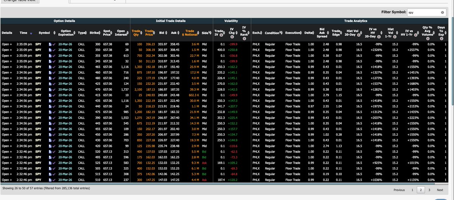454x200 pixels.
Task: Expand details for the strike 300 row
Action: [7, 44]
